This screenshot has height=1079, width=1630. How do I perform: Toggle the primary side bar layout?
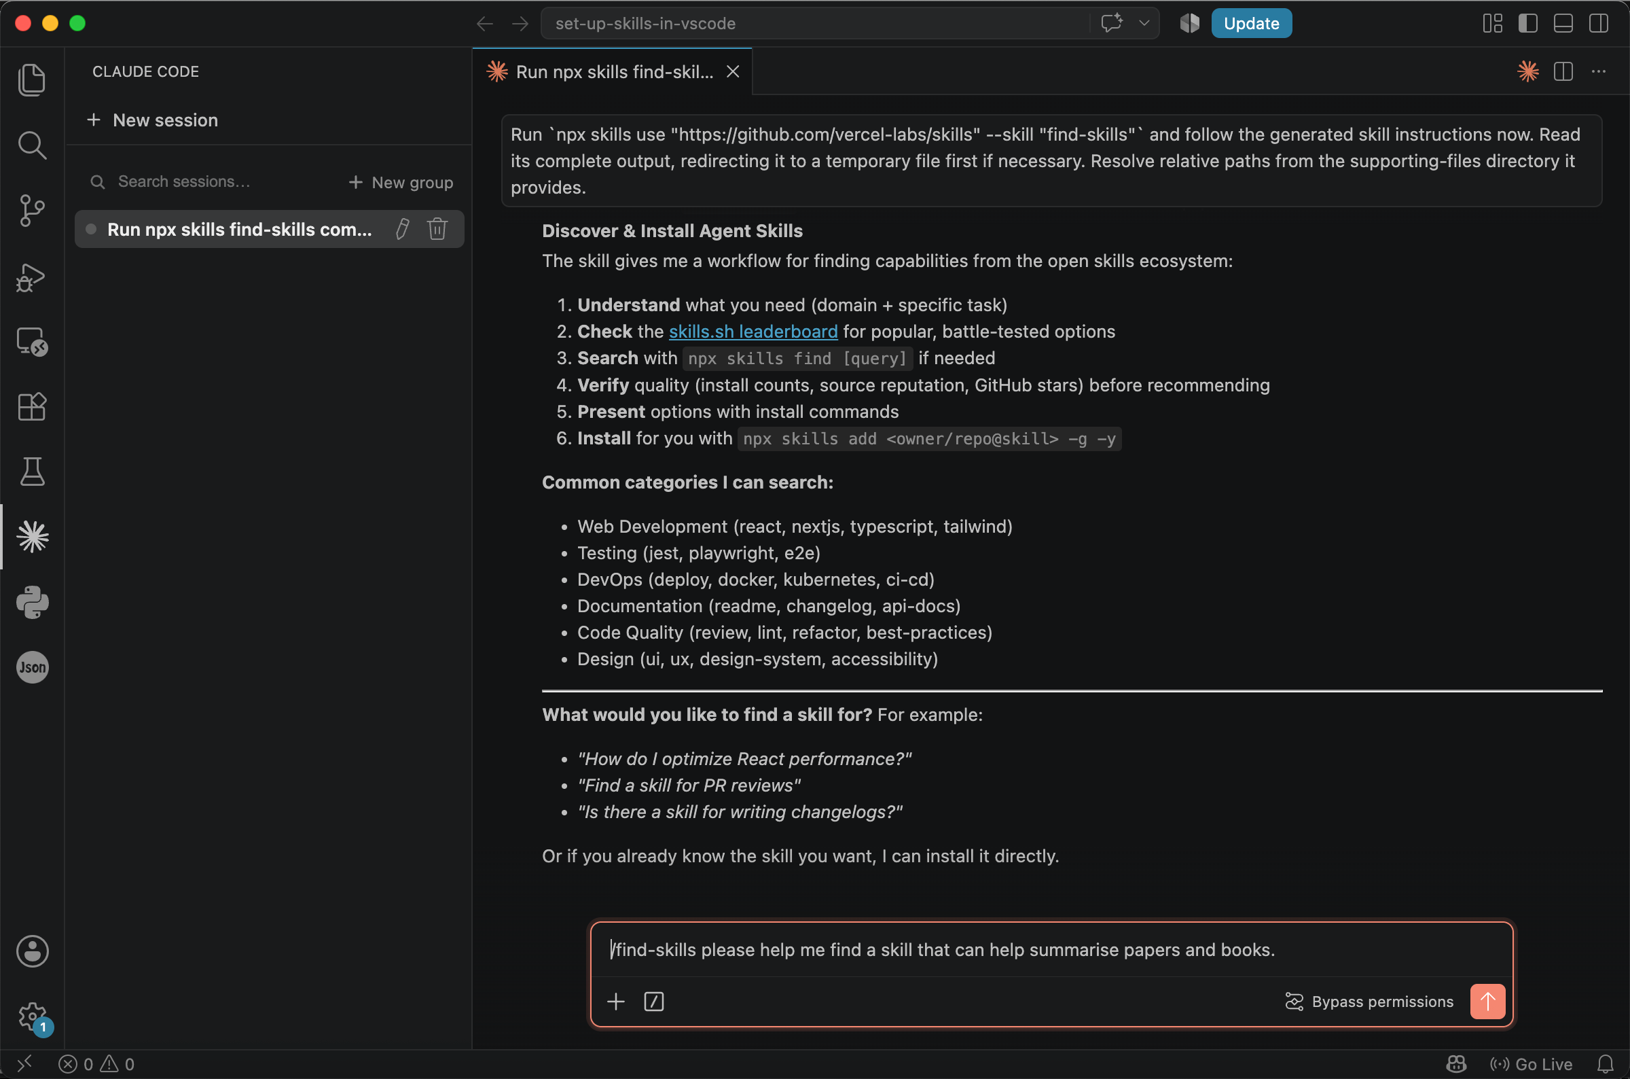point(1527,23)
